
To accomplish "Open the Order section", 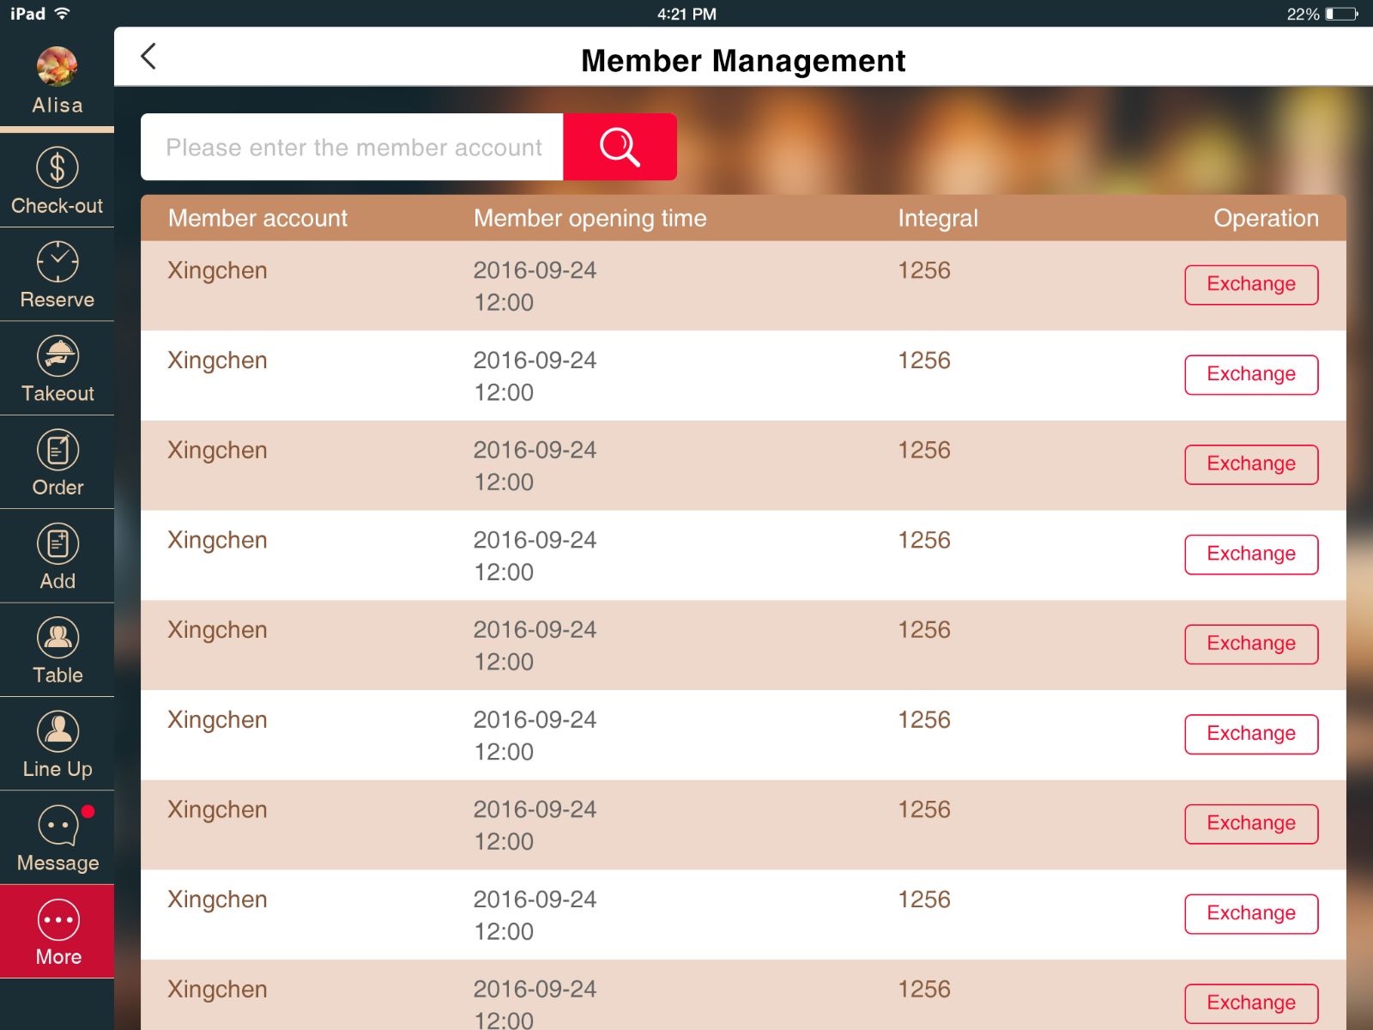I will coord(57,463).
